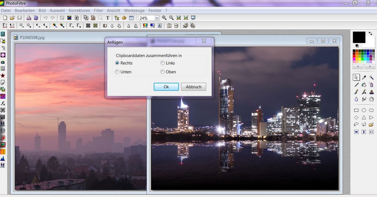Open the Filter menu
This screenshot has width=377, height=197.
(98, 11)
